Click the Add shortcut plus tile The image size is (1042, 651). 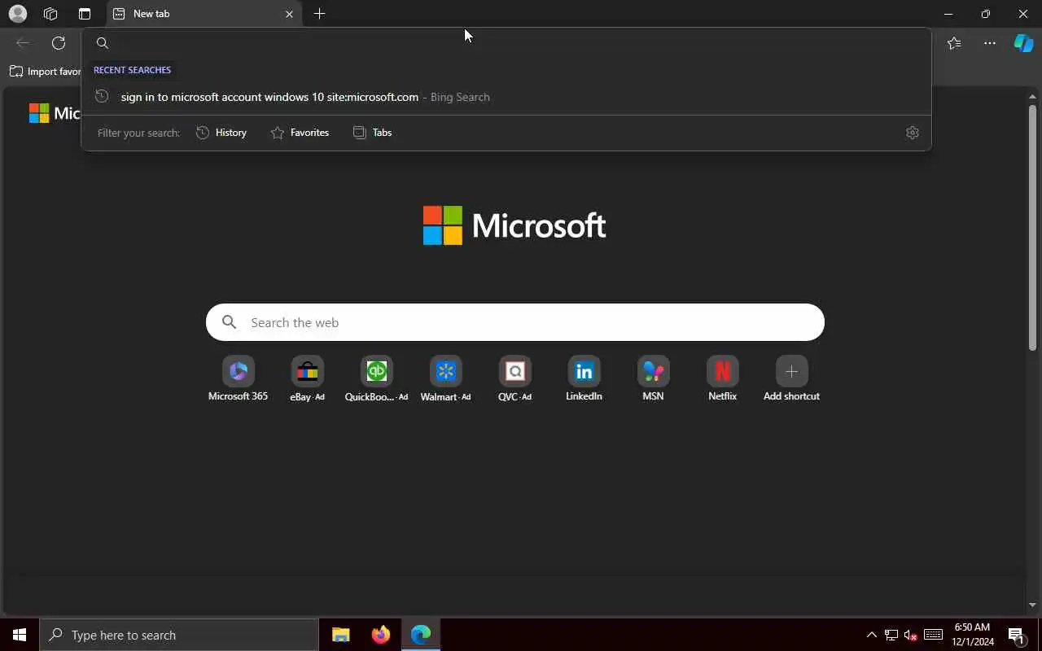click(x=791, y=379)
